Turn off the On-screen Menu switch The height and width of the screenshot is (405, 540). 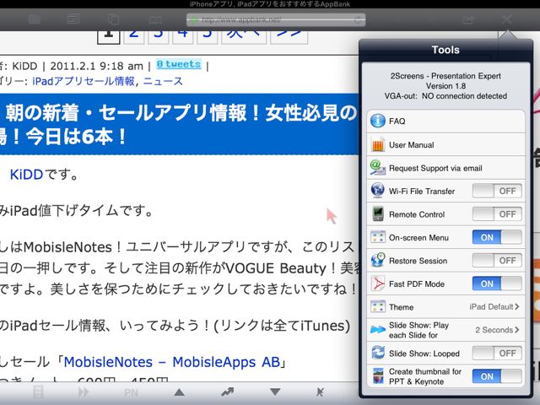point(497,237)
